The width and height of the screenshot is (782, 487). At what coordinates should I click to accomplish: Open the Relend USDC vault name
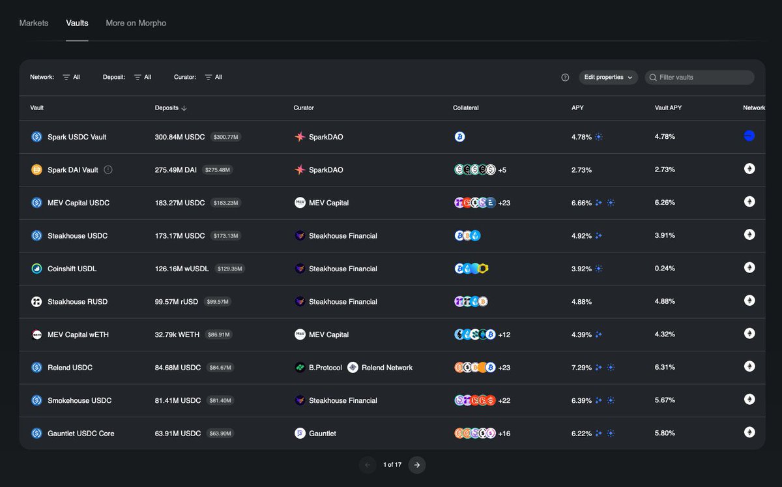[x=70, y=367]
